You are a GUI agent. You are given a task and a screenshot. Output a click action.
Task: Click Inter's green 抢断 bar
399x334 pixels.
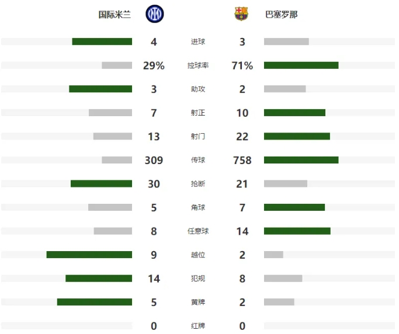pos(101,184)
